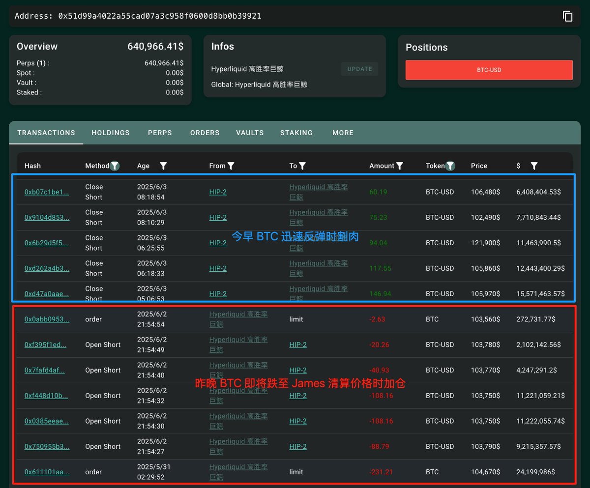View transaction 0xf448d10b...

click(x=46, y=396)
